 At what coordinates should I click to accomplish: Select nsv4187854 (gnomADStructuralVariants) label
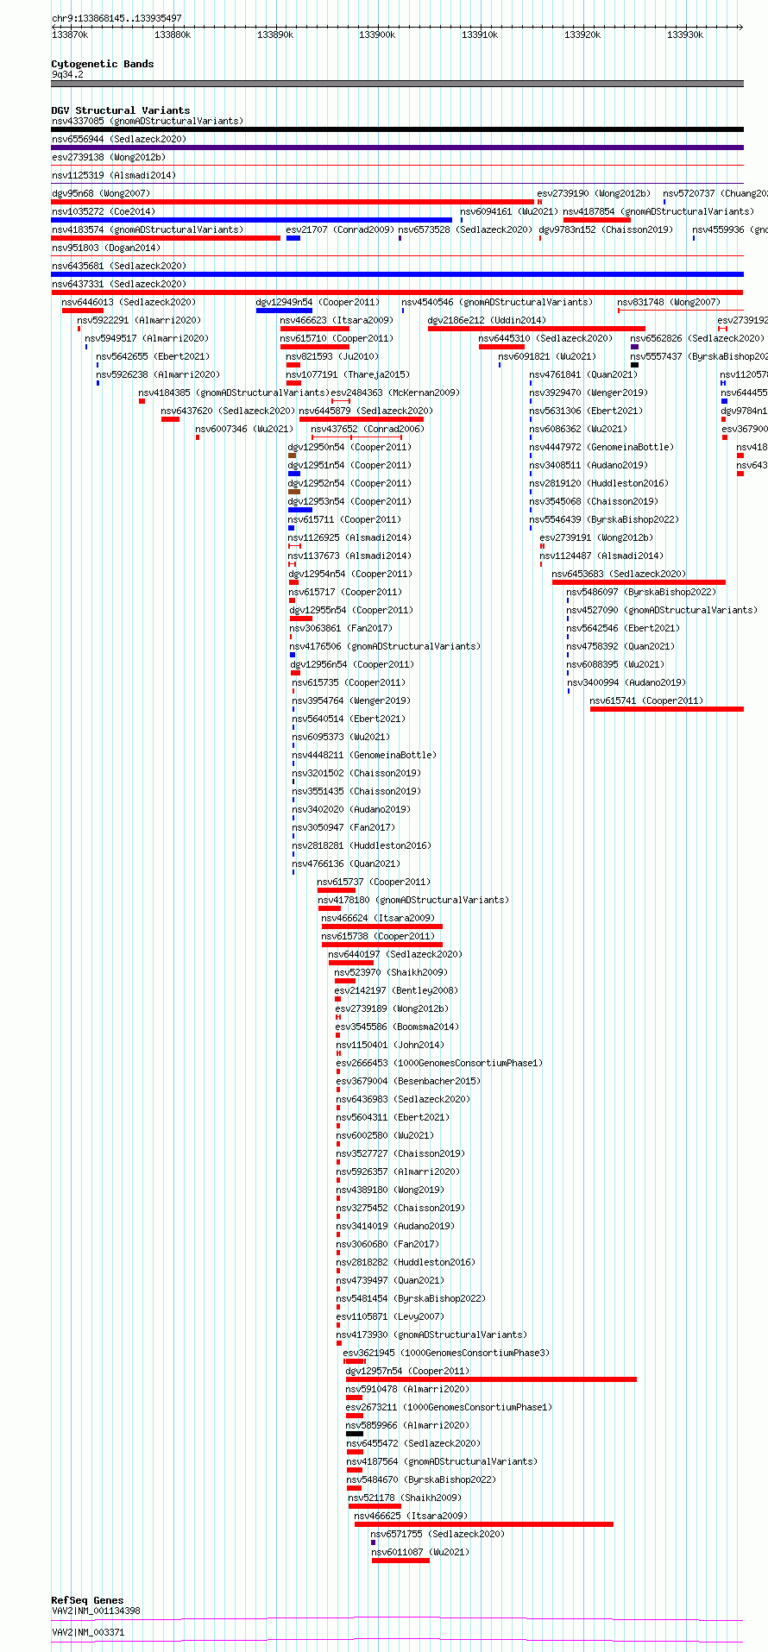658,211
